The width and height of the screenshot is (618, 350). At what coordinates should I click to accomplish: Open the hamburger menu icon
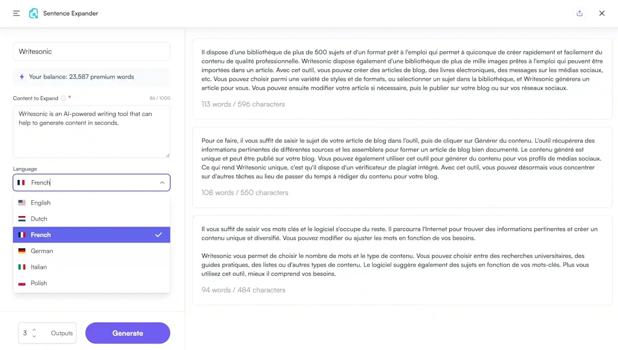16,13
